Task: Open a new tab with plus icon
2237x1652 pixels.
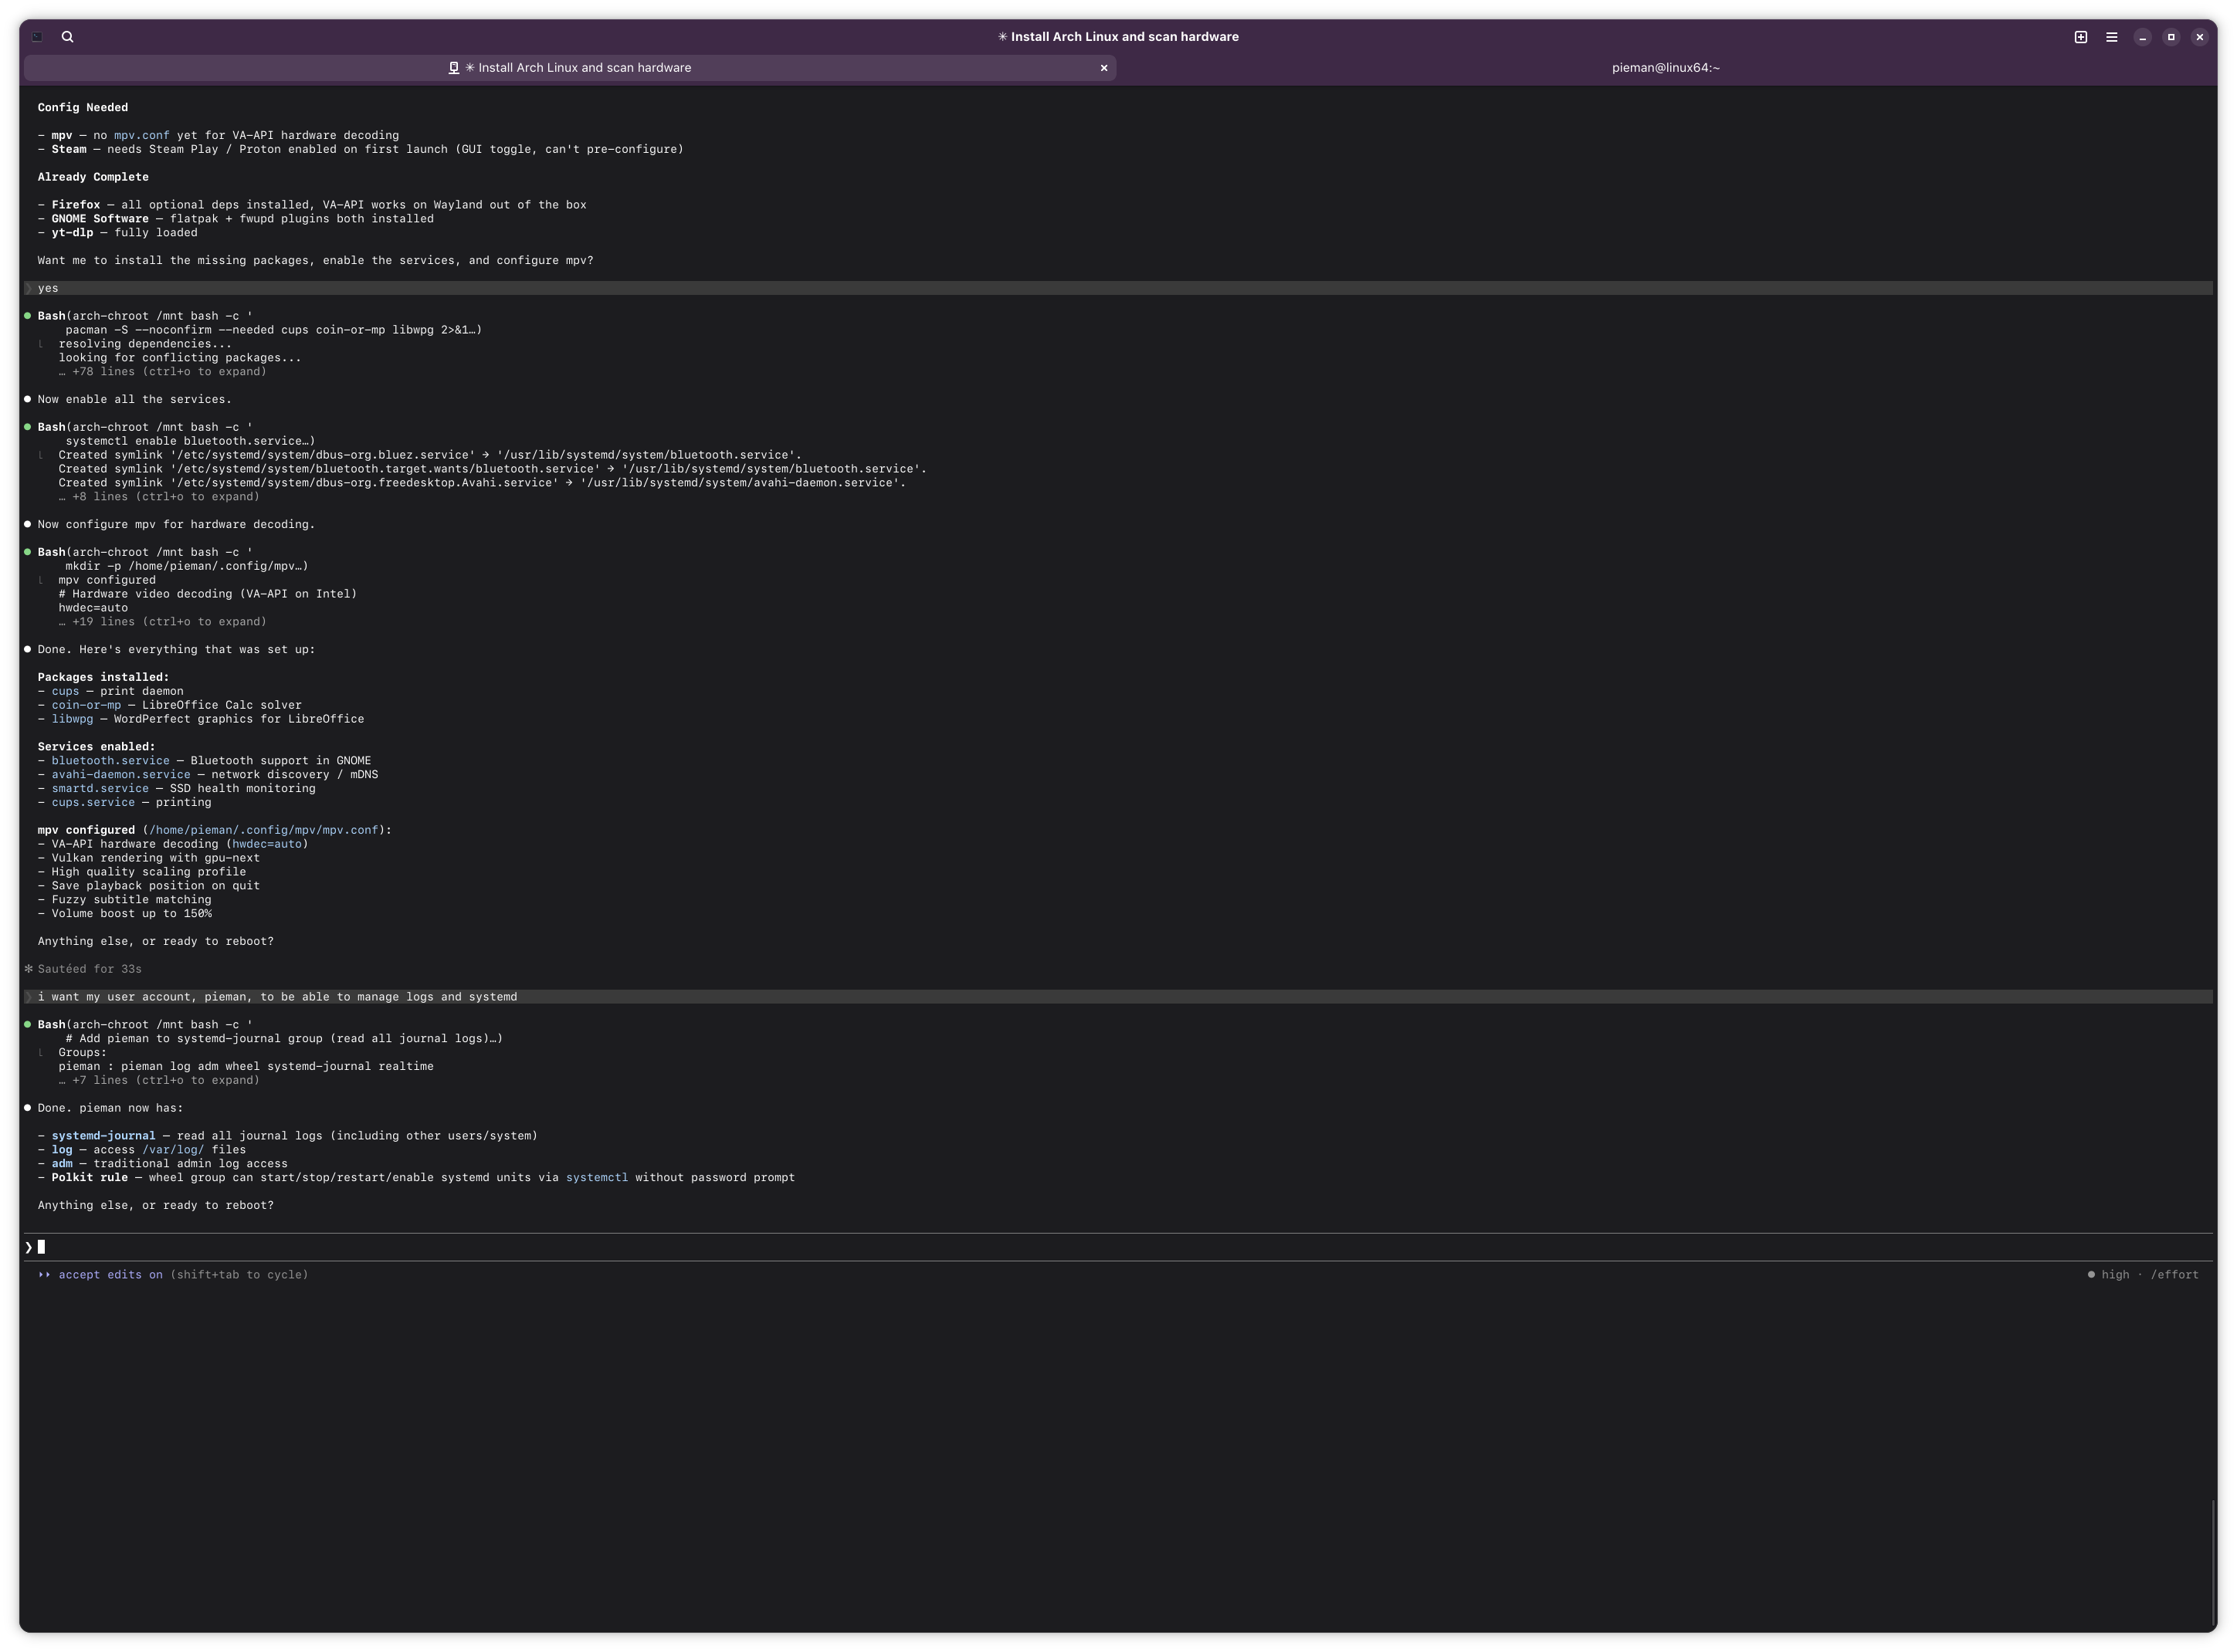Action: [2080, 37]
